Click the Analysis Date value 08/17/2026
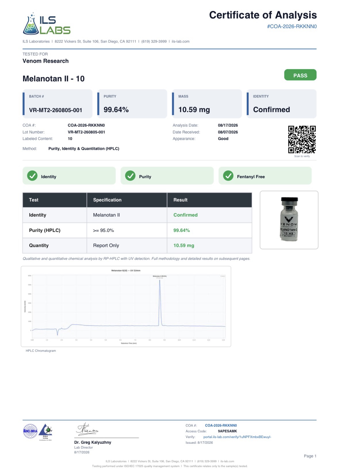This screenshot has height=469, width=339. pos(228,125)
